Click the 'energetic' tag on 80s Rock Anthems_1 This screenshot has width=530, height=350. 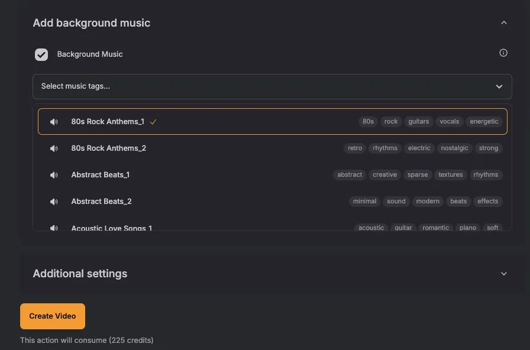click(484, 122)
